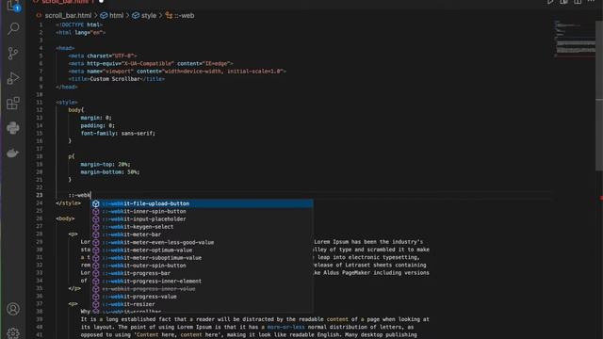Click the text "It is a long established fact"
Image resolution: width=603 pixels, height=339 pixels.
tap(127, 319)
